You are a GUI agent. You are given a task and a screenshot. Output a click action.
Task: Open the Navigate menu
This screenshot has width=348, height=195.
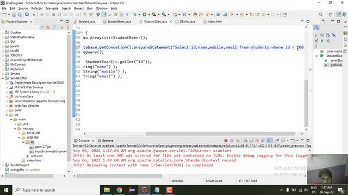[52, 9]
